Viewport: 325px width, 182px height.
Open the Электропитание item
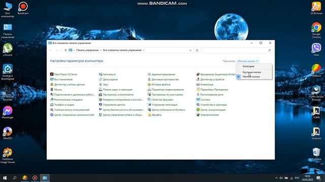pos(208,115)
